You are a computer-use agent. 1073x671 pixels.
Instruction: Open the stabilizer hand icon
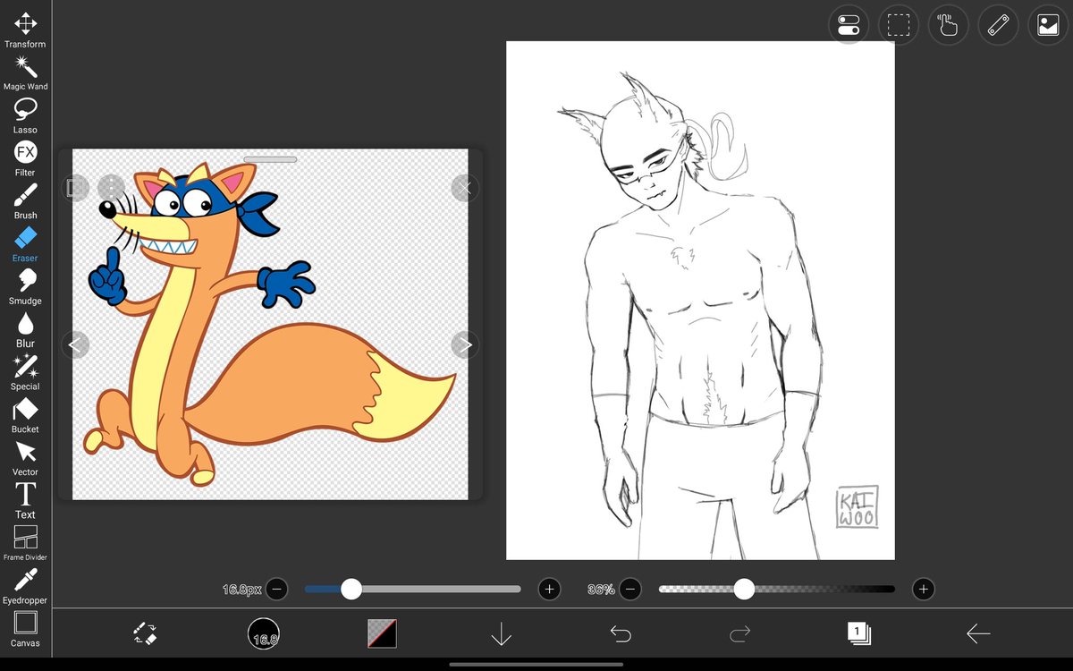pos(948,25)
